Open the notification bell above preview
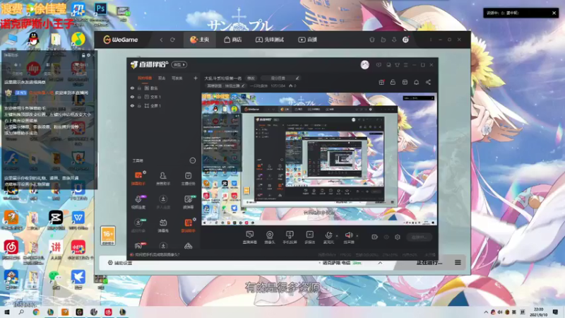The image size is (565, 318). (x=416, y=82)
